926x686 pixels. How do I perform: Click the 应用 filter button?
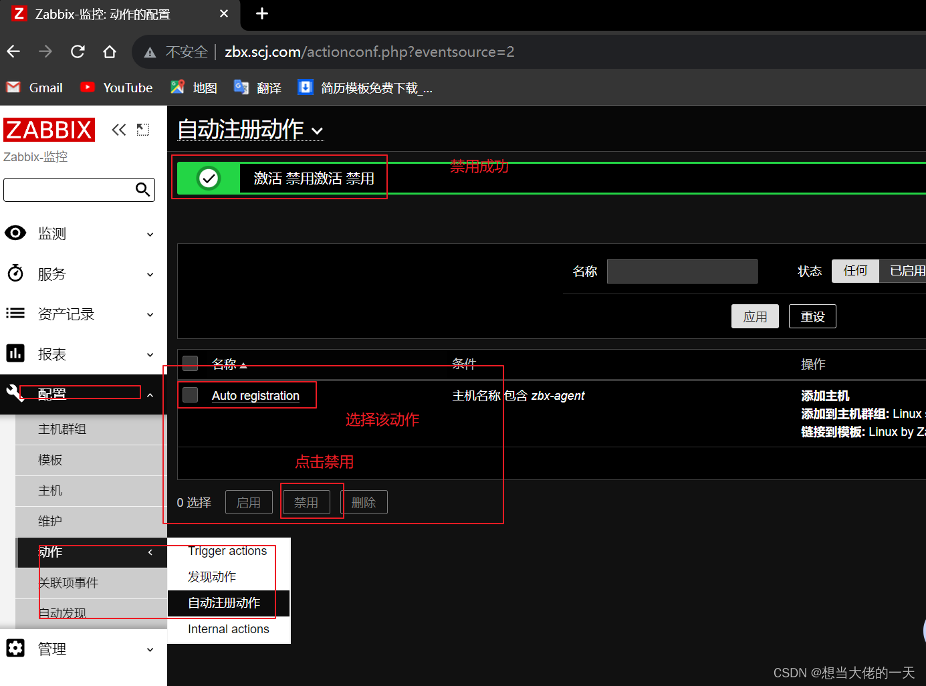755,316
